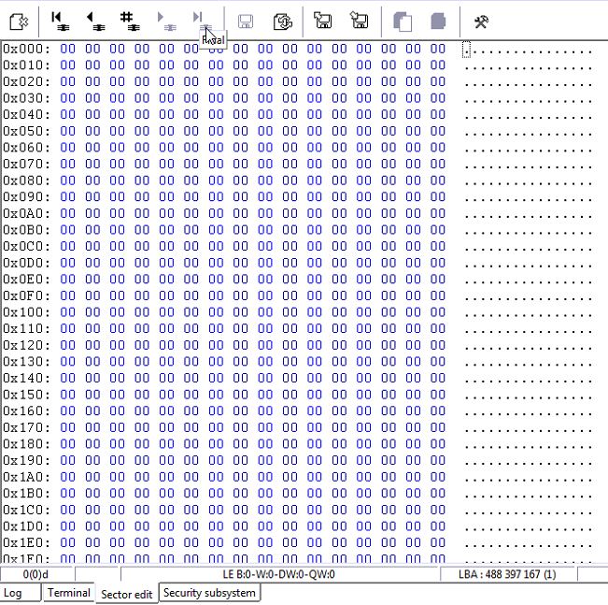
Task: Click the 0x1D0 offset label
Action: [x=26, y=526]
